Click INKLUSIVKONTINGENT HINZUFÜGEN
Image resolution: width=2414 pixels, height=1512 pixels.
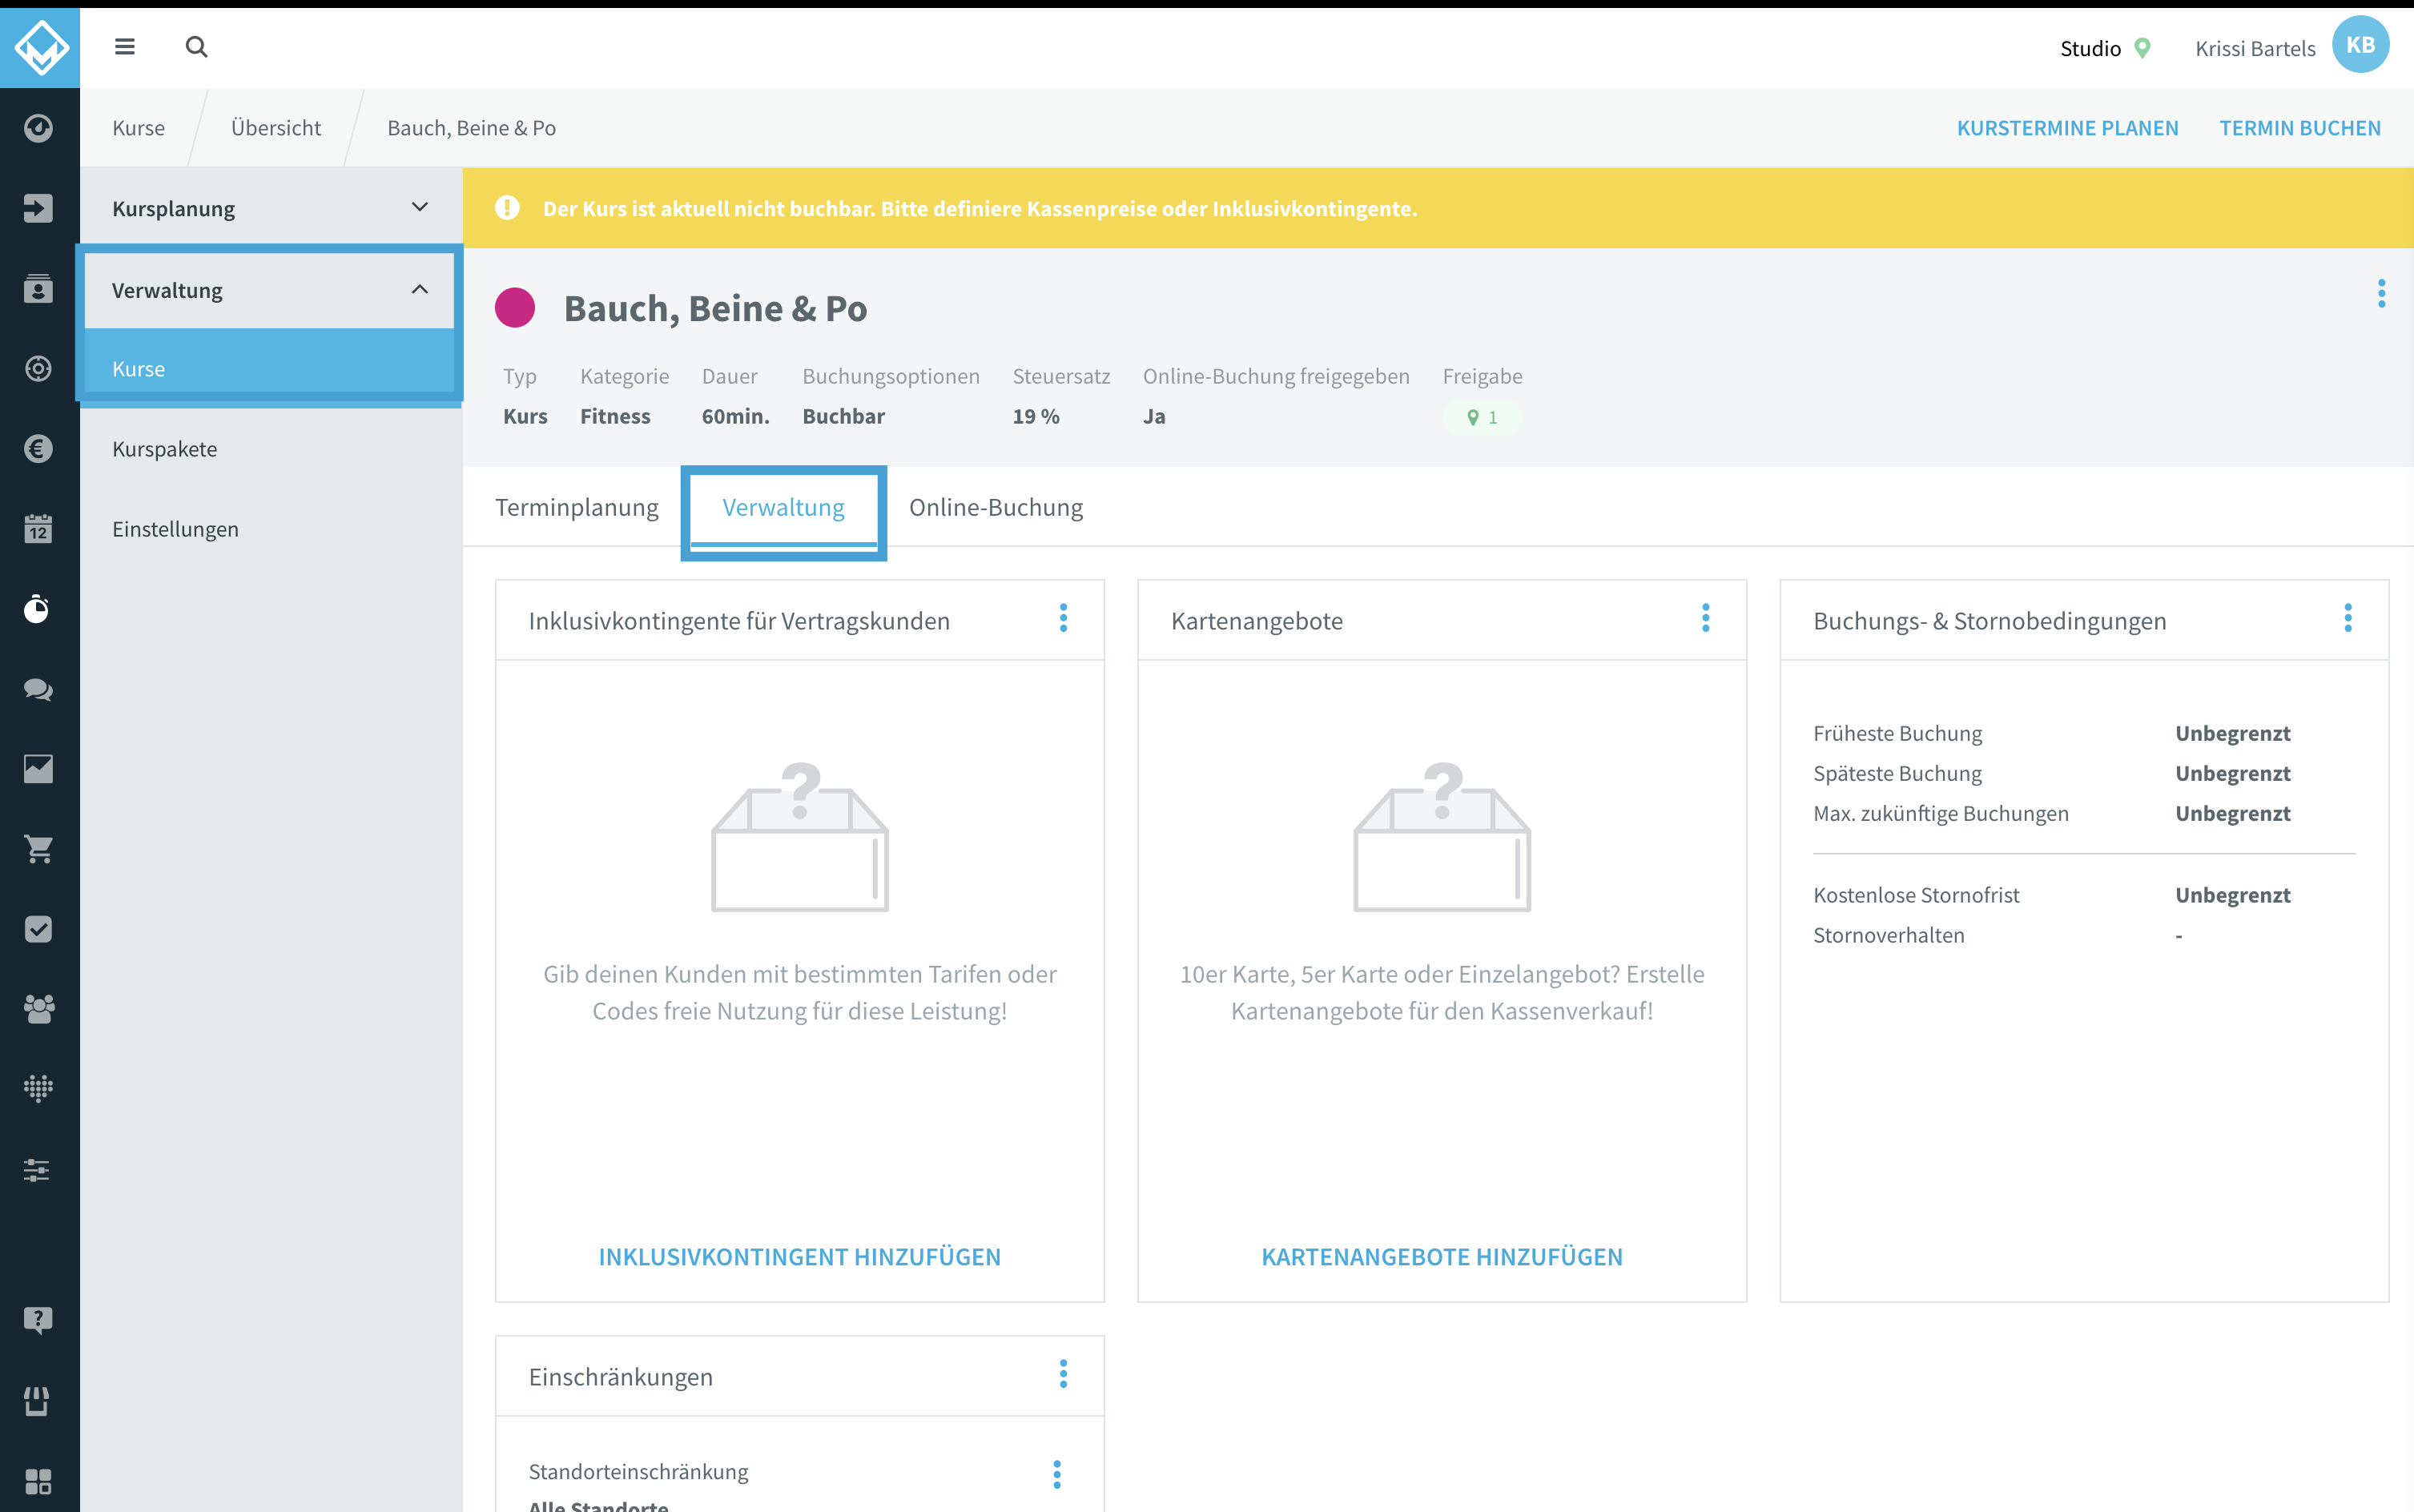799,1257
